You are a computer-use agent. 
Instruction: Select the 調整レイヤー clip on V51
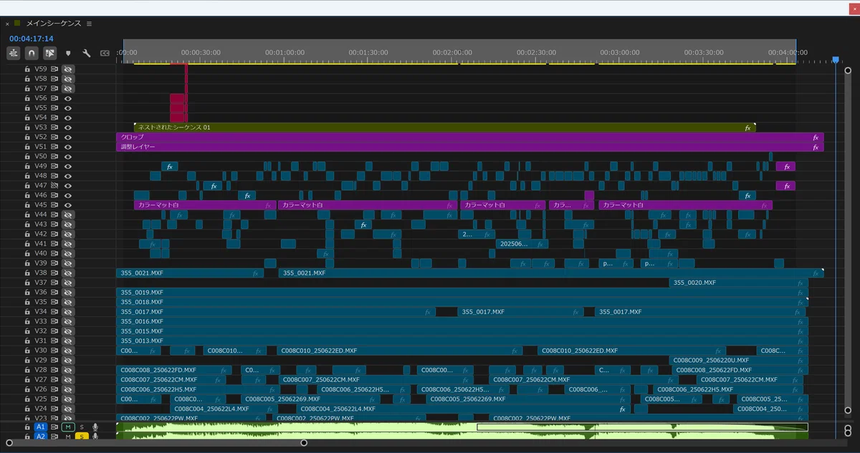(470, 147)
